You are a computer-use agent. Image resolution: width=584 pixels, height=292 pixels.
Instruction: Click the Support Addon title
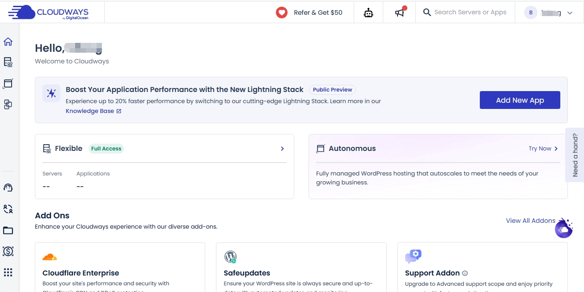tap(432, 273)
